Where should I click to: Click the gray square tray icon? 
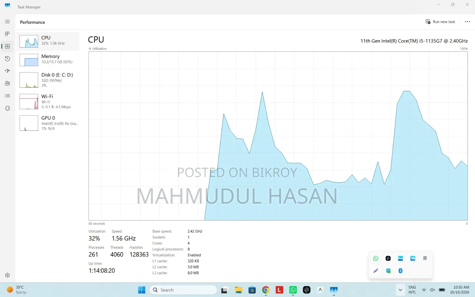pos(425,258)
